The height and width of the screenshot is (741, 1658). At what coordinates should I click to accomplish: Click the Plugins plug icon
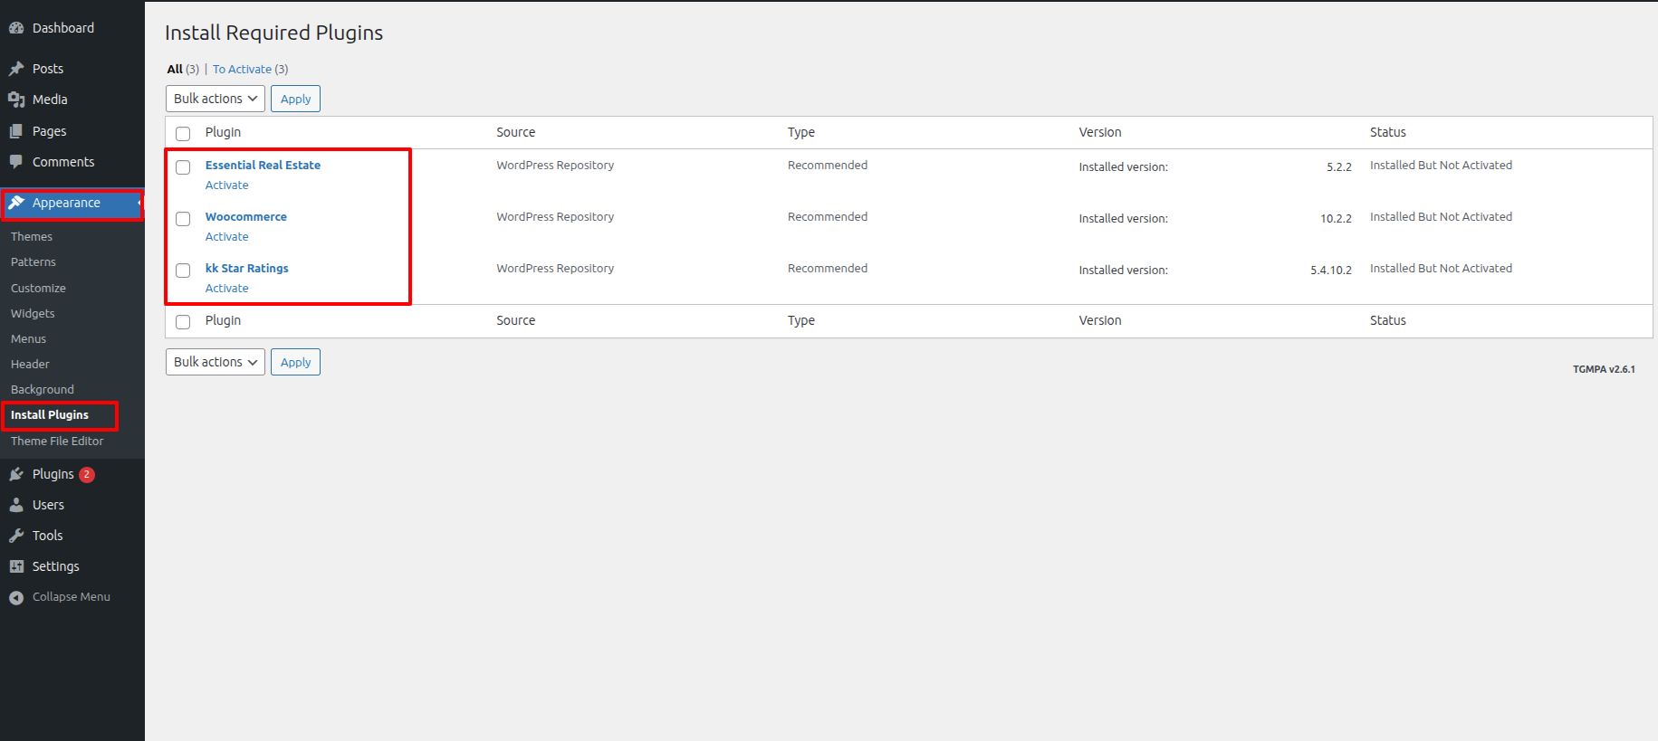[x=16, y=474]
